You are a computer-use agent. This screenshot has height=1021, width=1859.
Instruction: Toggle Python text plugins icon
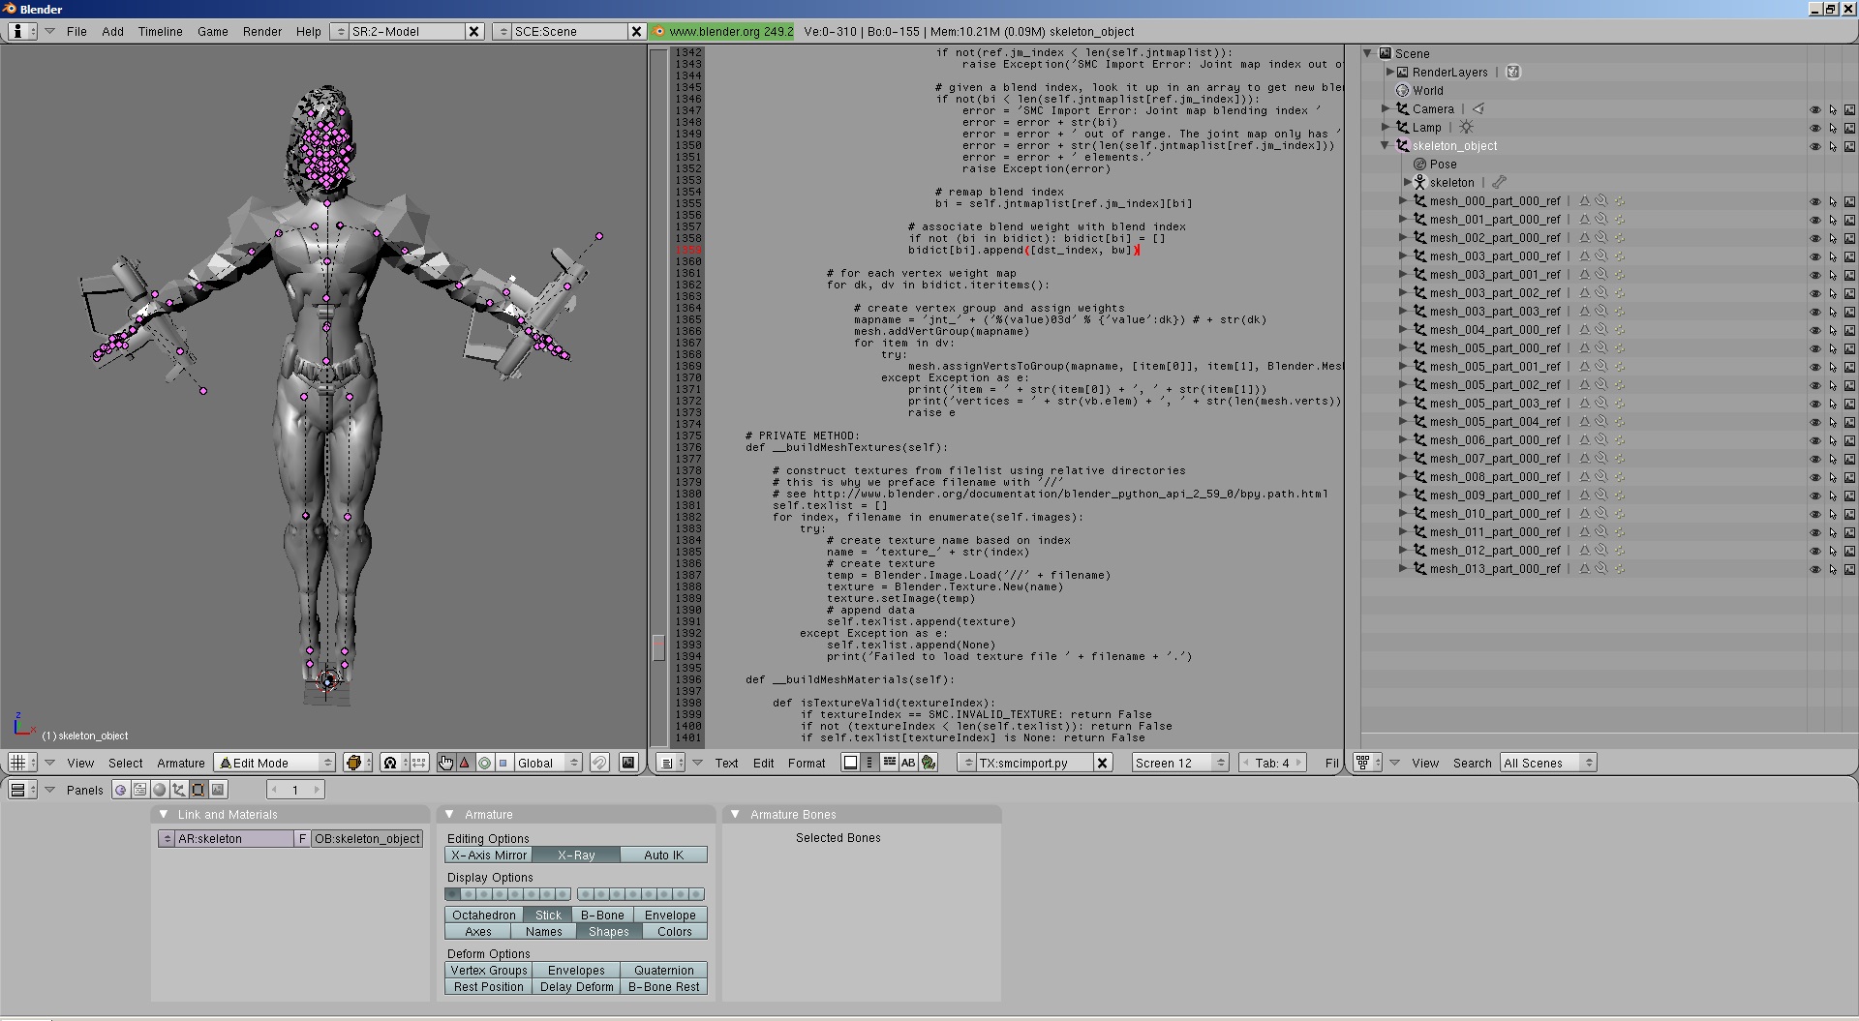929,763
